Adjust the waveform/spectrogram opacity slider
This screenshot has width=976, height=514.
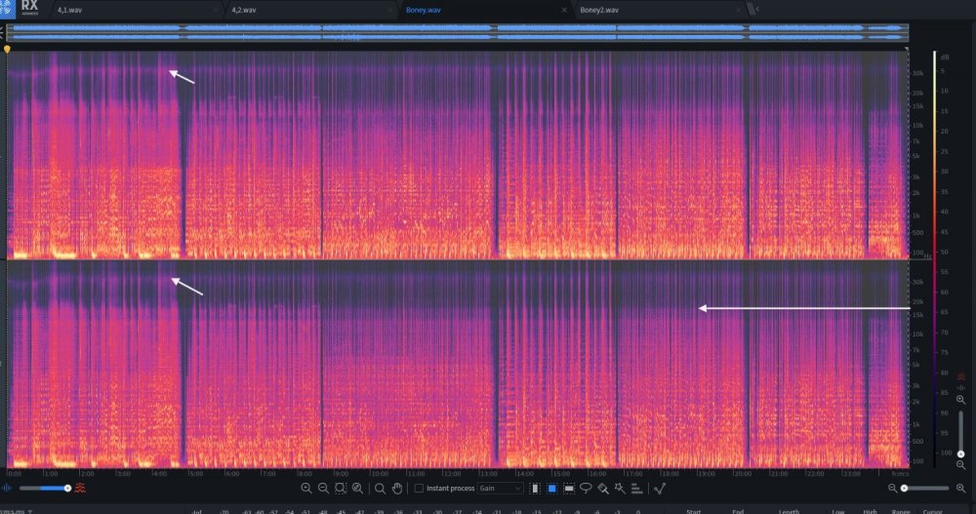tap(45, 489)
